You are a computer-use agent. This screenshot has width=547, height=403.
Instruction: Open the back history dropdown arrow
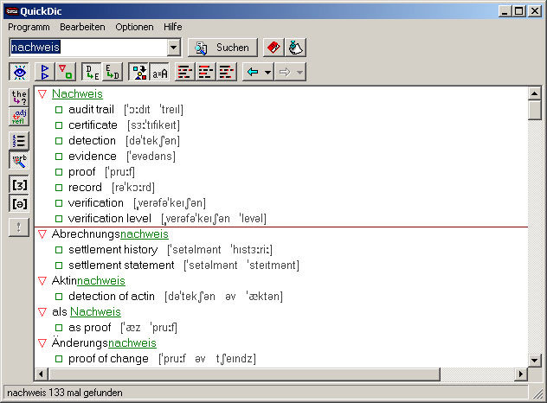pos(268,72)
